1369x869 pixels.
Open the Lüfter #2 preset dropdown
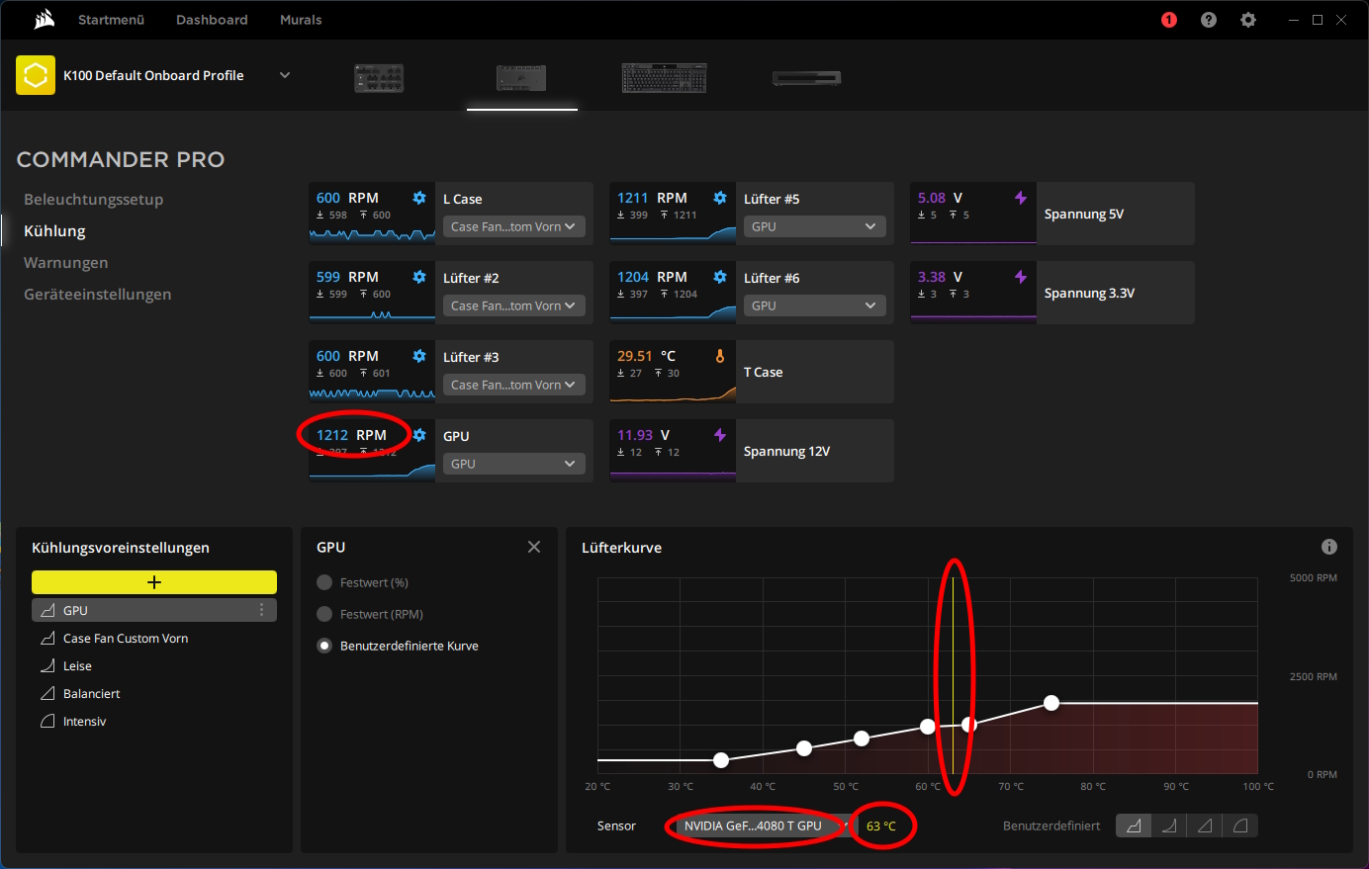coord(513,305)
